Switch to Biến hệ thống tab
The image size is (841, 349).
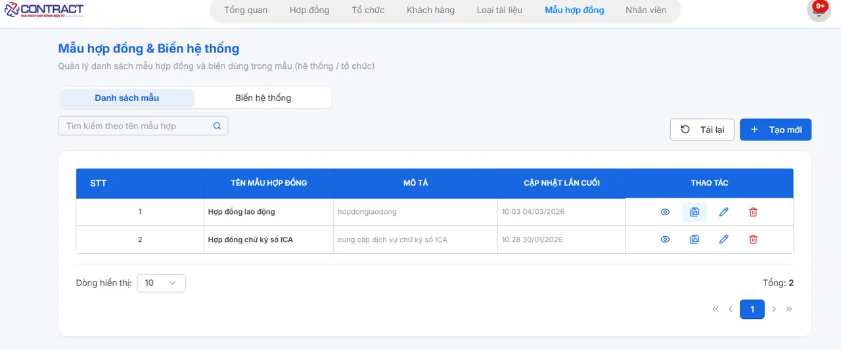point(263,98)
